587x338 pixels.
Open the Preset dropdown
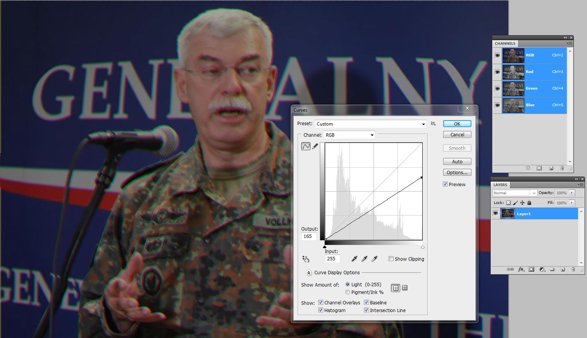[371, 124]
